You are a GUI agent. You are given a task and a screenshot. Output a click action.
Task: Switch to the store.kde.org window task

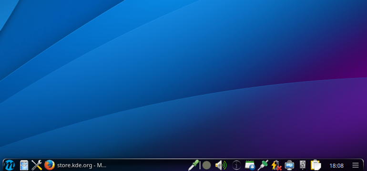(x=82, y=165)
